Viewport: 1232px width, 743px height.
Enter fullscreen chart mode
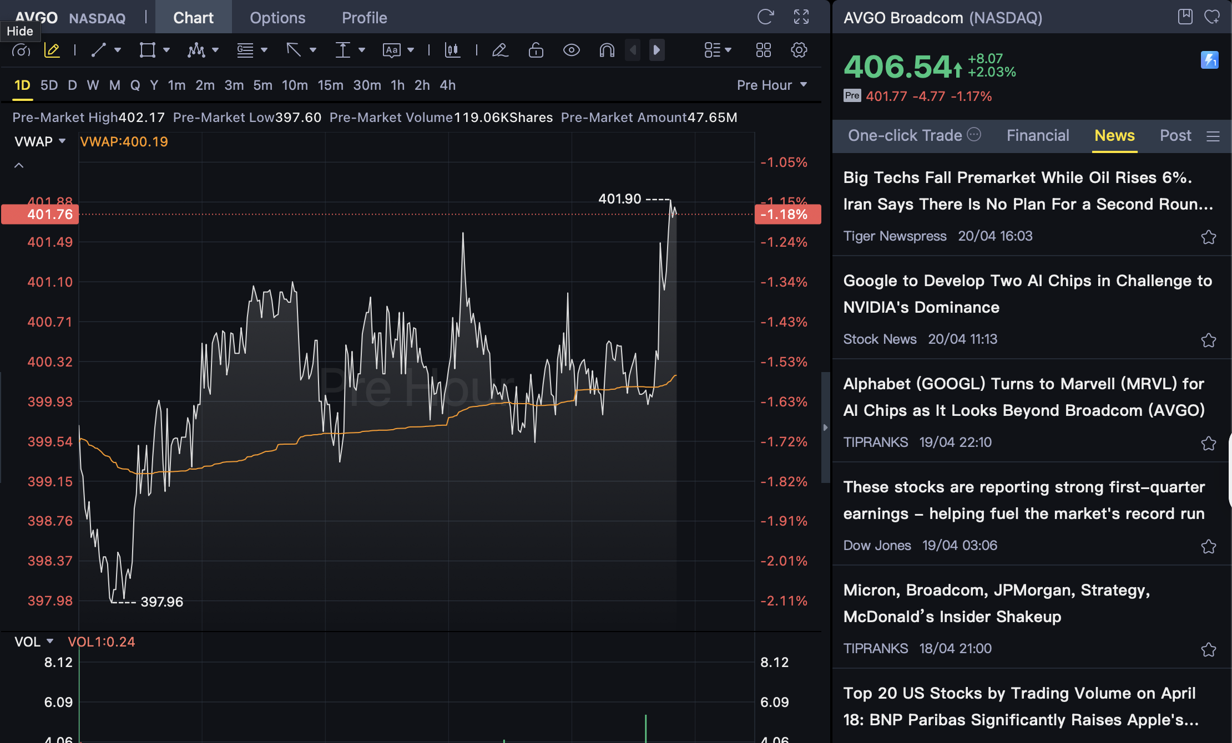[x=801, y=17]
